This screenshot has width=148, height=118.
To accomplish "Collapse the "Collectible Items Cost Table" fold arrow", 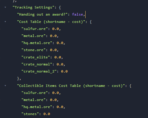I will tap(5, 86).
